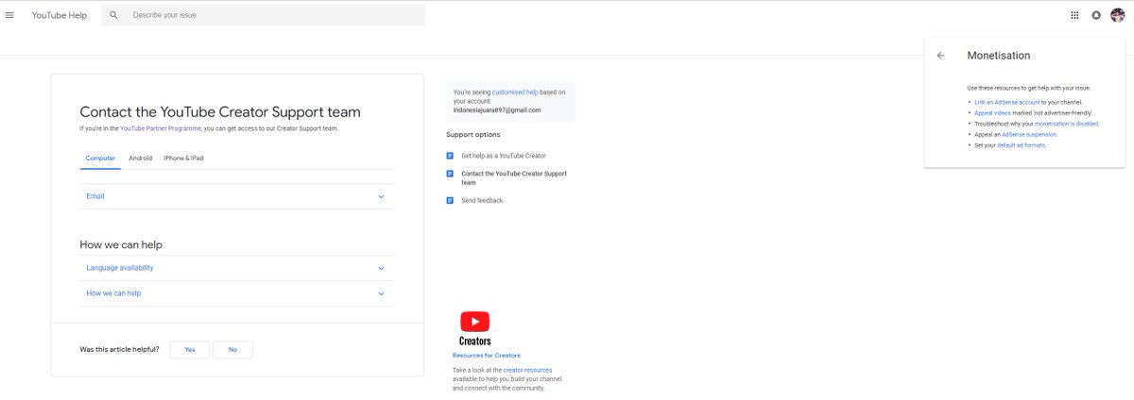Click the black 'How we can help' heading
This screenshot has height=400, width=1134.
(121, 244)
